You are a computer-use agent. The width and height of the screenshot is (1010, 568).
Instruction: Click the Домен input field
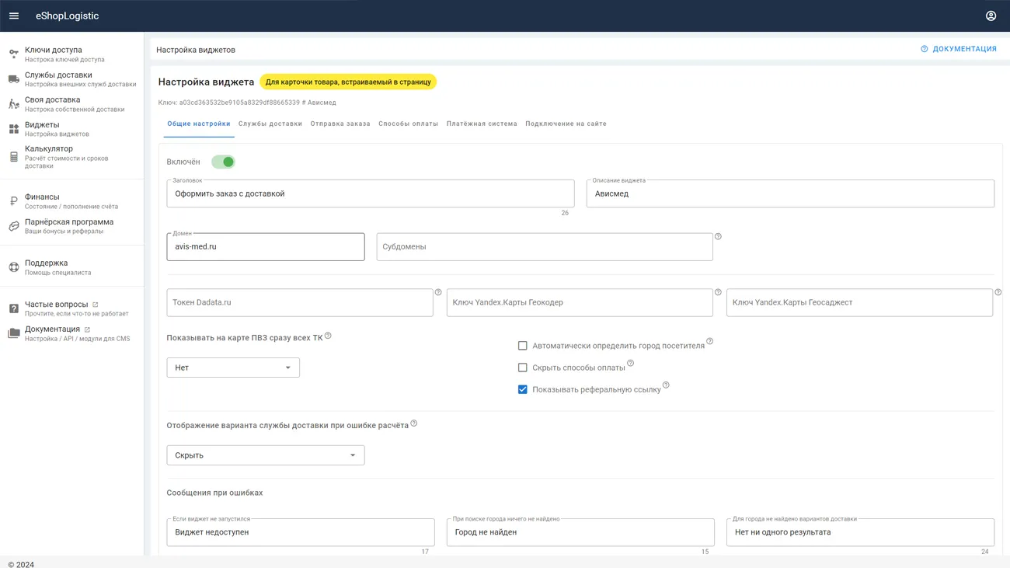[265, 247]
